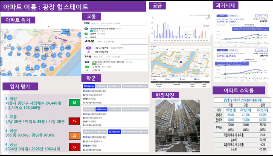The width and height of the screenshot is (273, 156).
Task: Select highlighted blue school tab in 97.6% panel
Action: (102, 109)
